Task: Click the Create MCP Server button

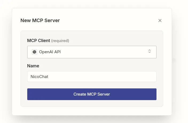Action: point(92,94)
